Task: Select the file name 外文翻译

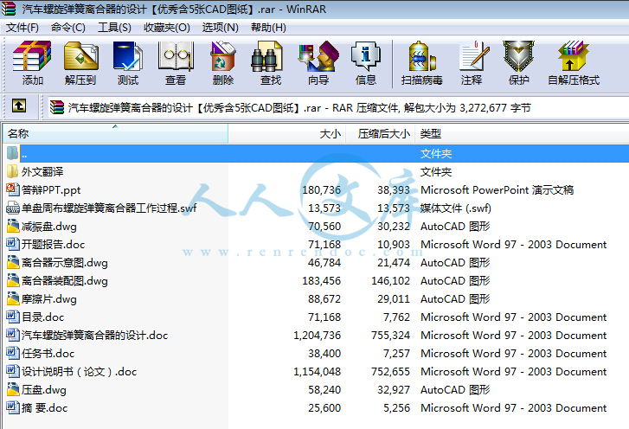Action: pos(42,171)
